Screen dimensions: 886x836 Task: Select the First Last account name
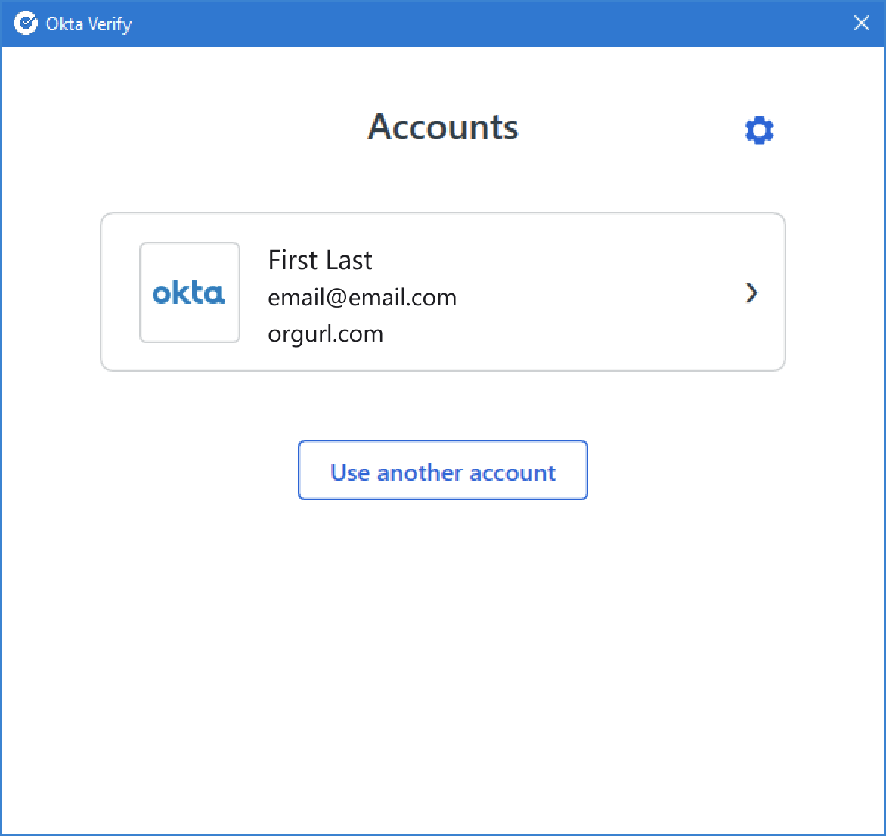coord(320,261)
